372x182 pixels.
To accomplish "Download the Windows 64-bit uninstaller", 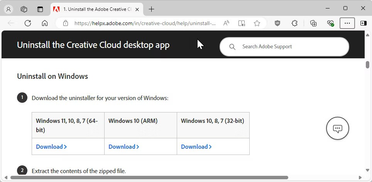I will pos(51,147).
